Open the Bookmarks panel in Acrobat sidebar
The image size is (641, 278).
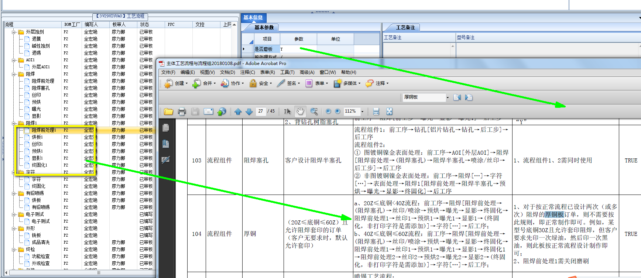[166, 144]
